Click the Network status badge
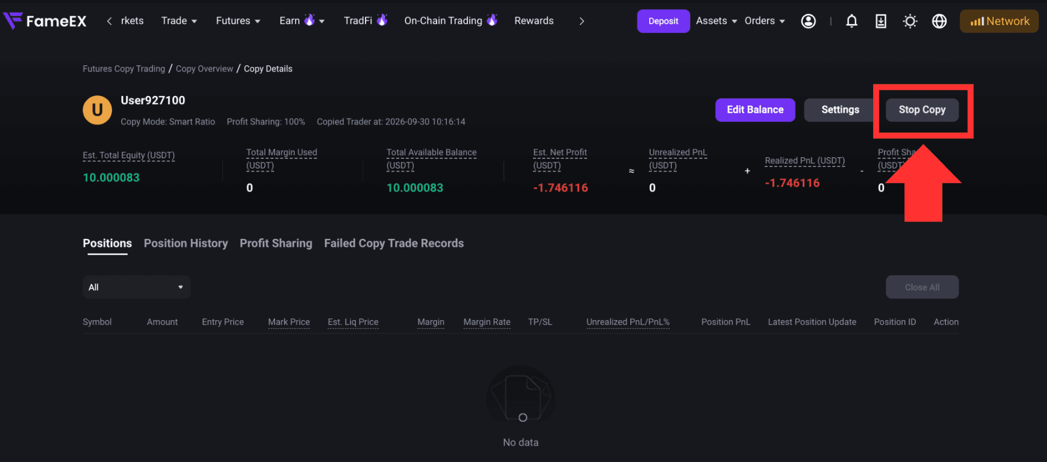 pos(999,21)
